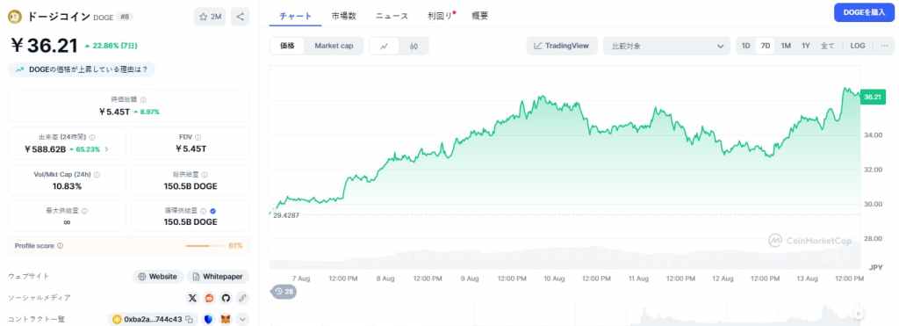Open the X (Twitter) social link
This screenshot has height=326, width=899.
pyautogui.click(x=192, y=298)
